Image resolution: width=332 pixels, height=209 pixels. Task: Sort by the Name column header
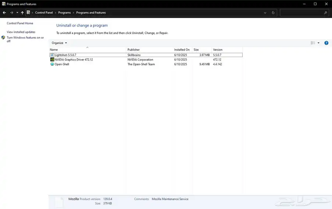[x=87, y=50]
